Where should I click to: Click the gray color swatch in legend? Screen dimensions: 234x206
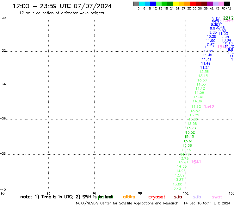tap(136, 4)
